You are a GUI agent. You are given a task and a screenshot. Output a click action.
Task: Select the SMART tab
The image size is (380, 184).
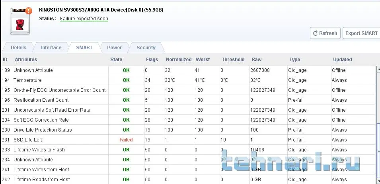pyautogui.click(x=84, y=47)
